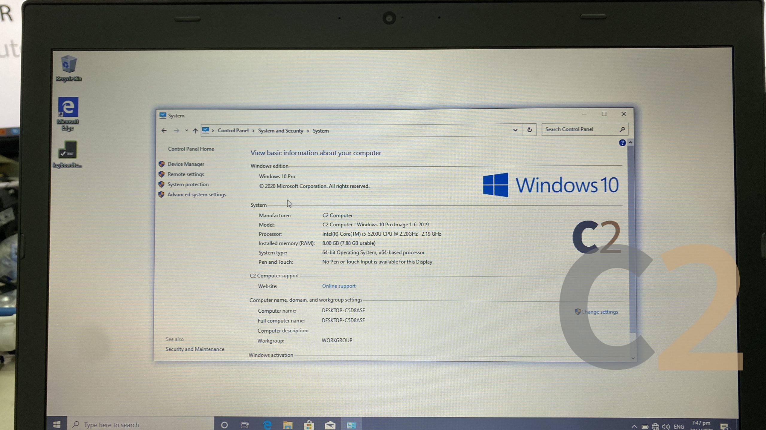The image size is (766, 430).
Task: Click the scrollbar up arrow
Action: tap(630, 142)
